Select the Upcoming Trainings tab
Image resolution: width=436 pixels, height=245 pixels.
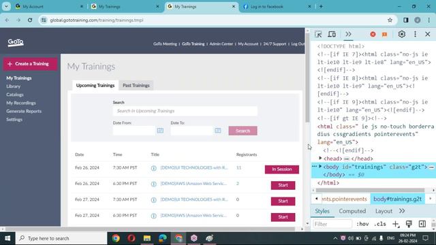click(95, 85)
